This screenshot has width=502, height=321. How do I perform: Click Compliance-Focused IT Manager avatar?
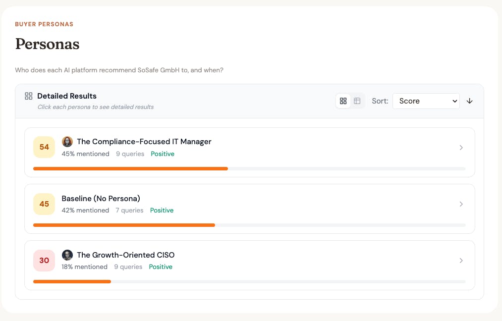point(67,142)
